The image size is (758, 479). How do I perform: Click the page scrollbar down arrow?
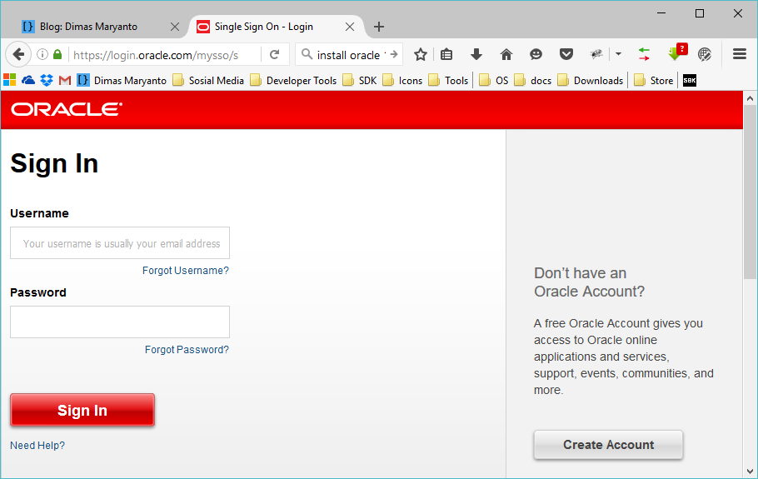[750, 472]
